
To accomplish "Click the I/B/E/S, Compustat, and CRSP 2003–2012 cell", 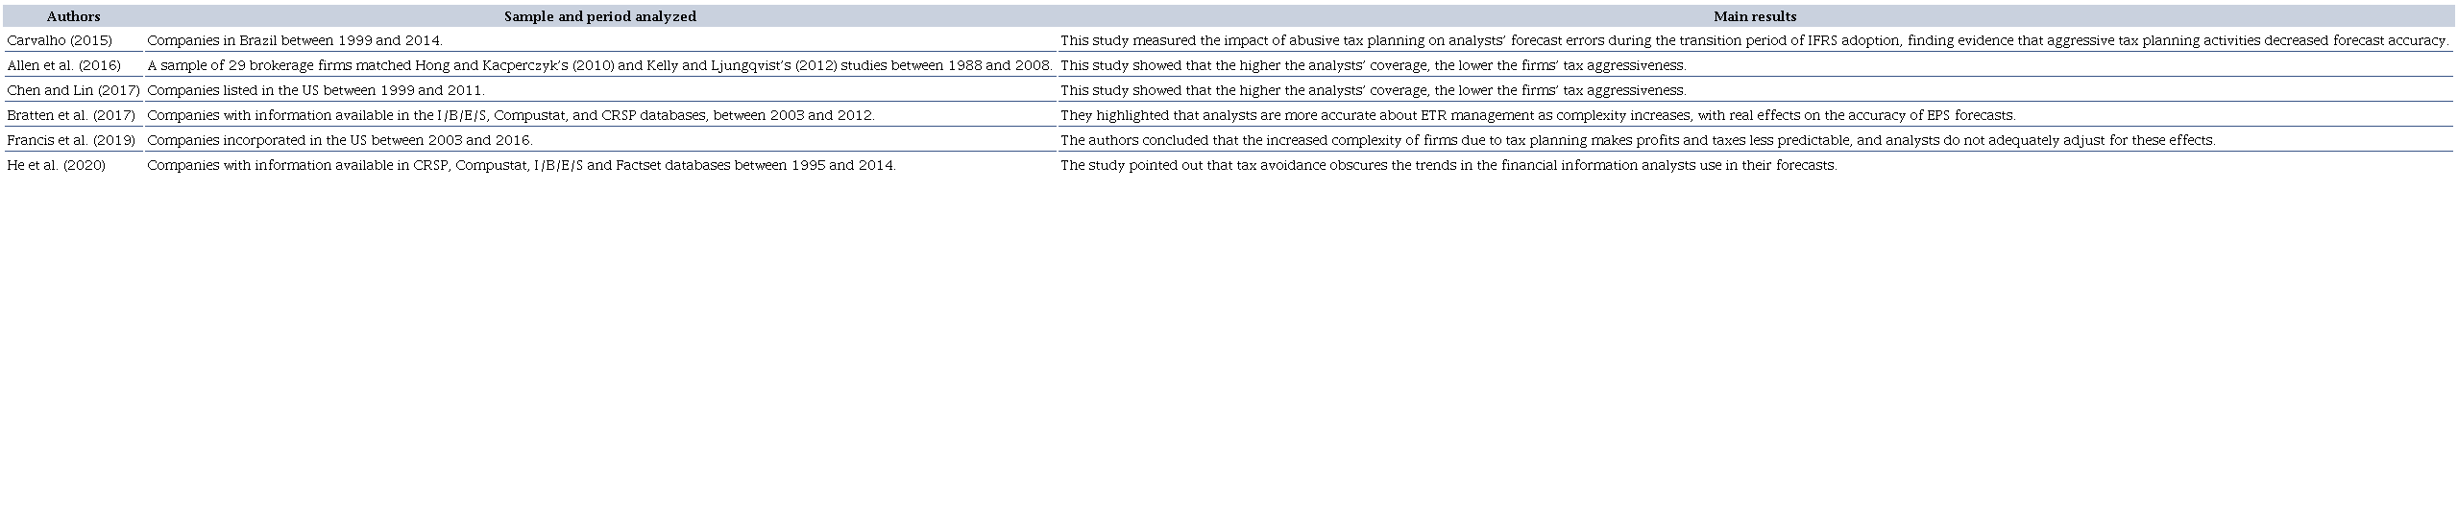I will point(511,115).
